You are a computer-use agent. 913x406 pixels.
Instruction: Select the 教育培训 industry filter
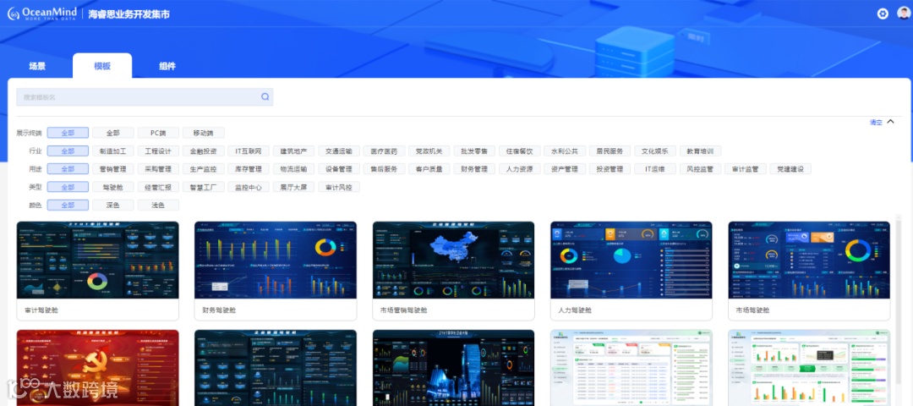701,151
